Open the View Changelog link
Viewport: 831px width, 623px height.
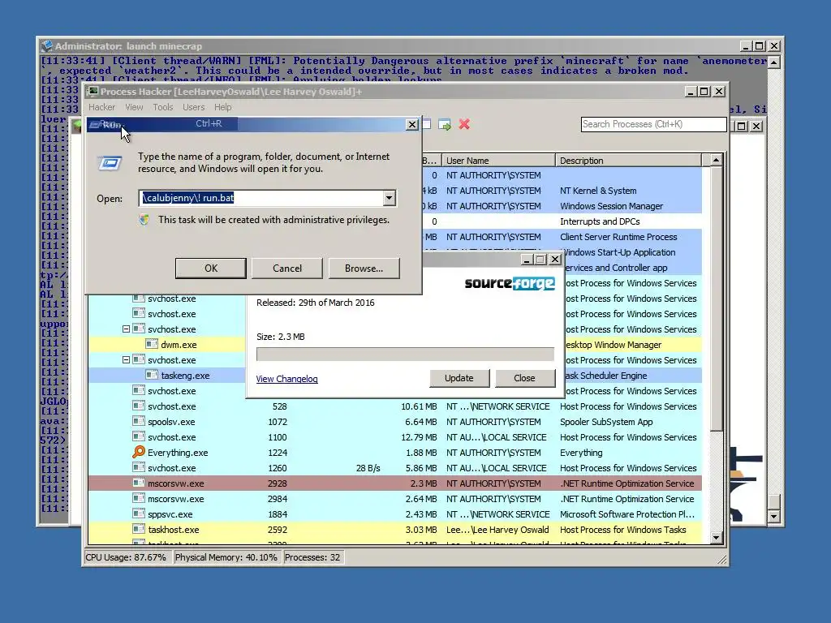click(286, 379)
